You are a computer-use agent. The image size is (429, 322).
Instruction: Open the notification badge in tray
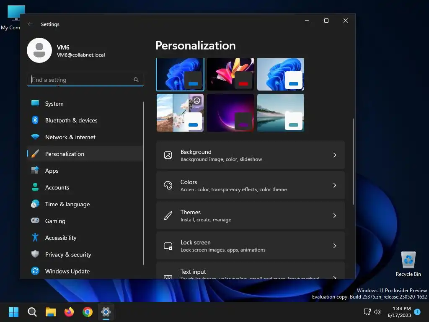[418, 312]
